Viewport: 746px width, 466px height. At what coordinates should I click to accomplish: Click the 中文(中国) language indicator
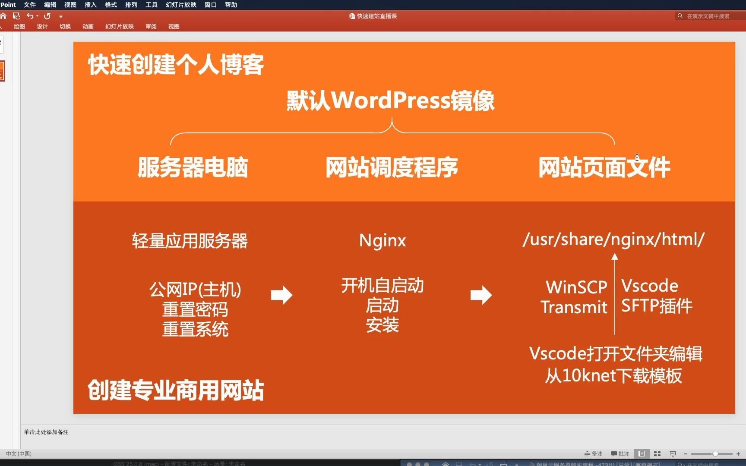tap(19, 453)
